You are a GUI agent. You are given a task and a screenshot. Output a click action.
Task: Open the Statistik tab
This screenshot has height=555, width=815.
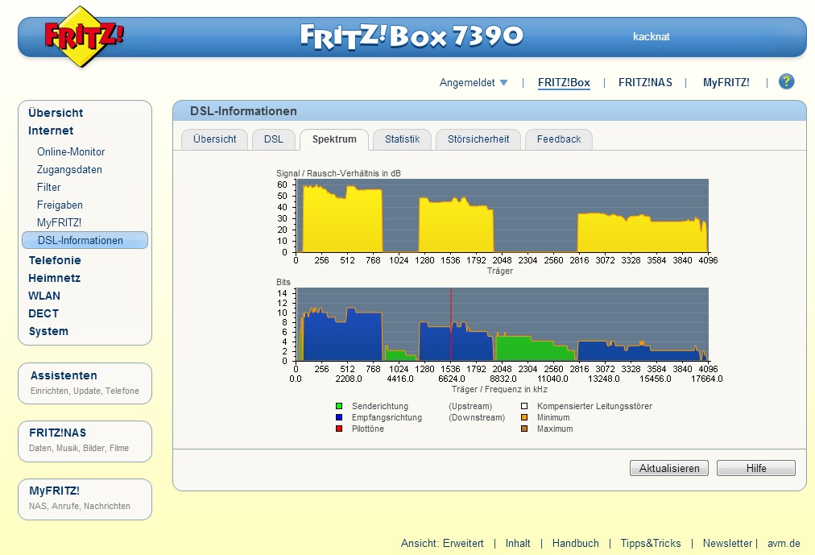pyautogui.click(x=403, y=139)
